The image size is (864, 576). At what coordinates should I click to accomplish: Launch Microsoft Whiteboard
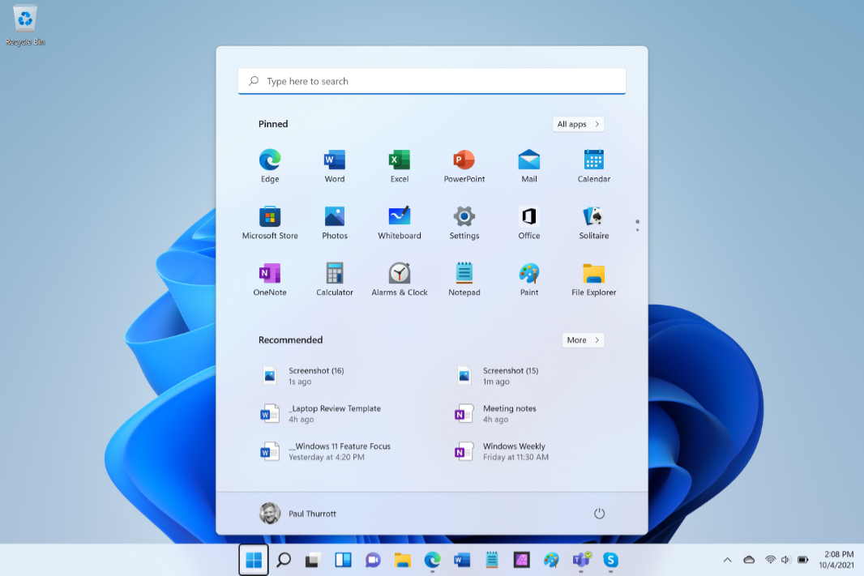coord(399,221)
